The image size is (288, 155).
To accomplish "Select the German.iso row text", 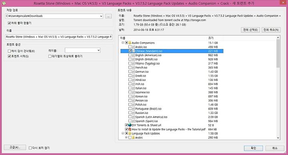I will (x=142, y=72).
